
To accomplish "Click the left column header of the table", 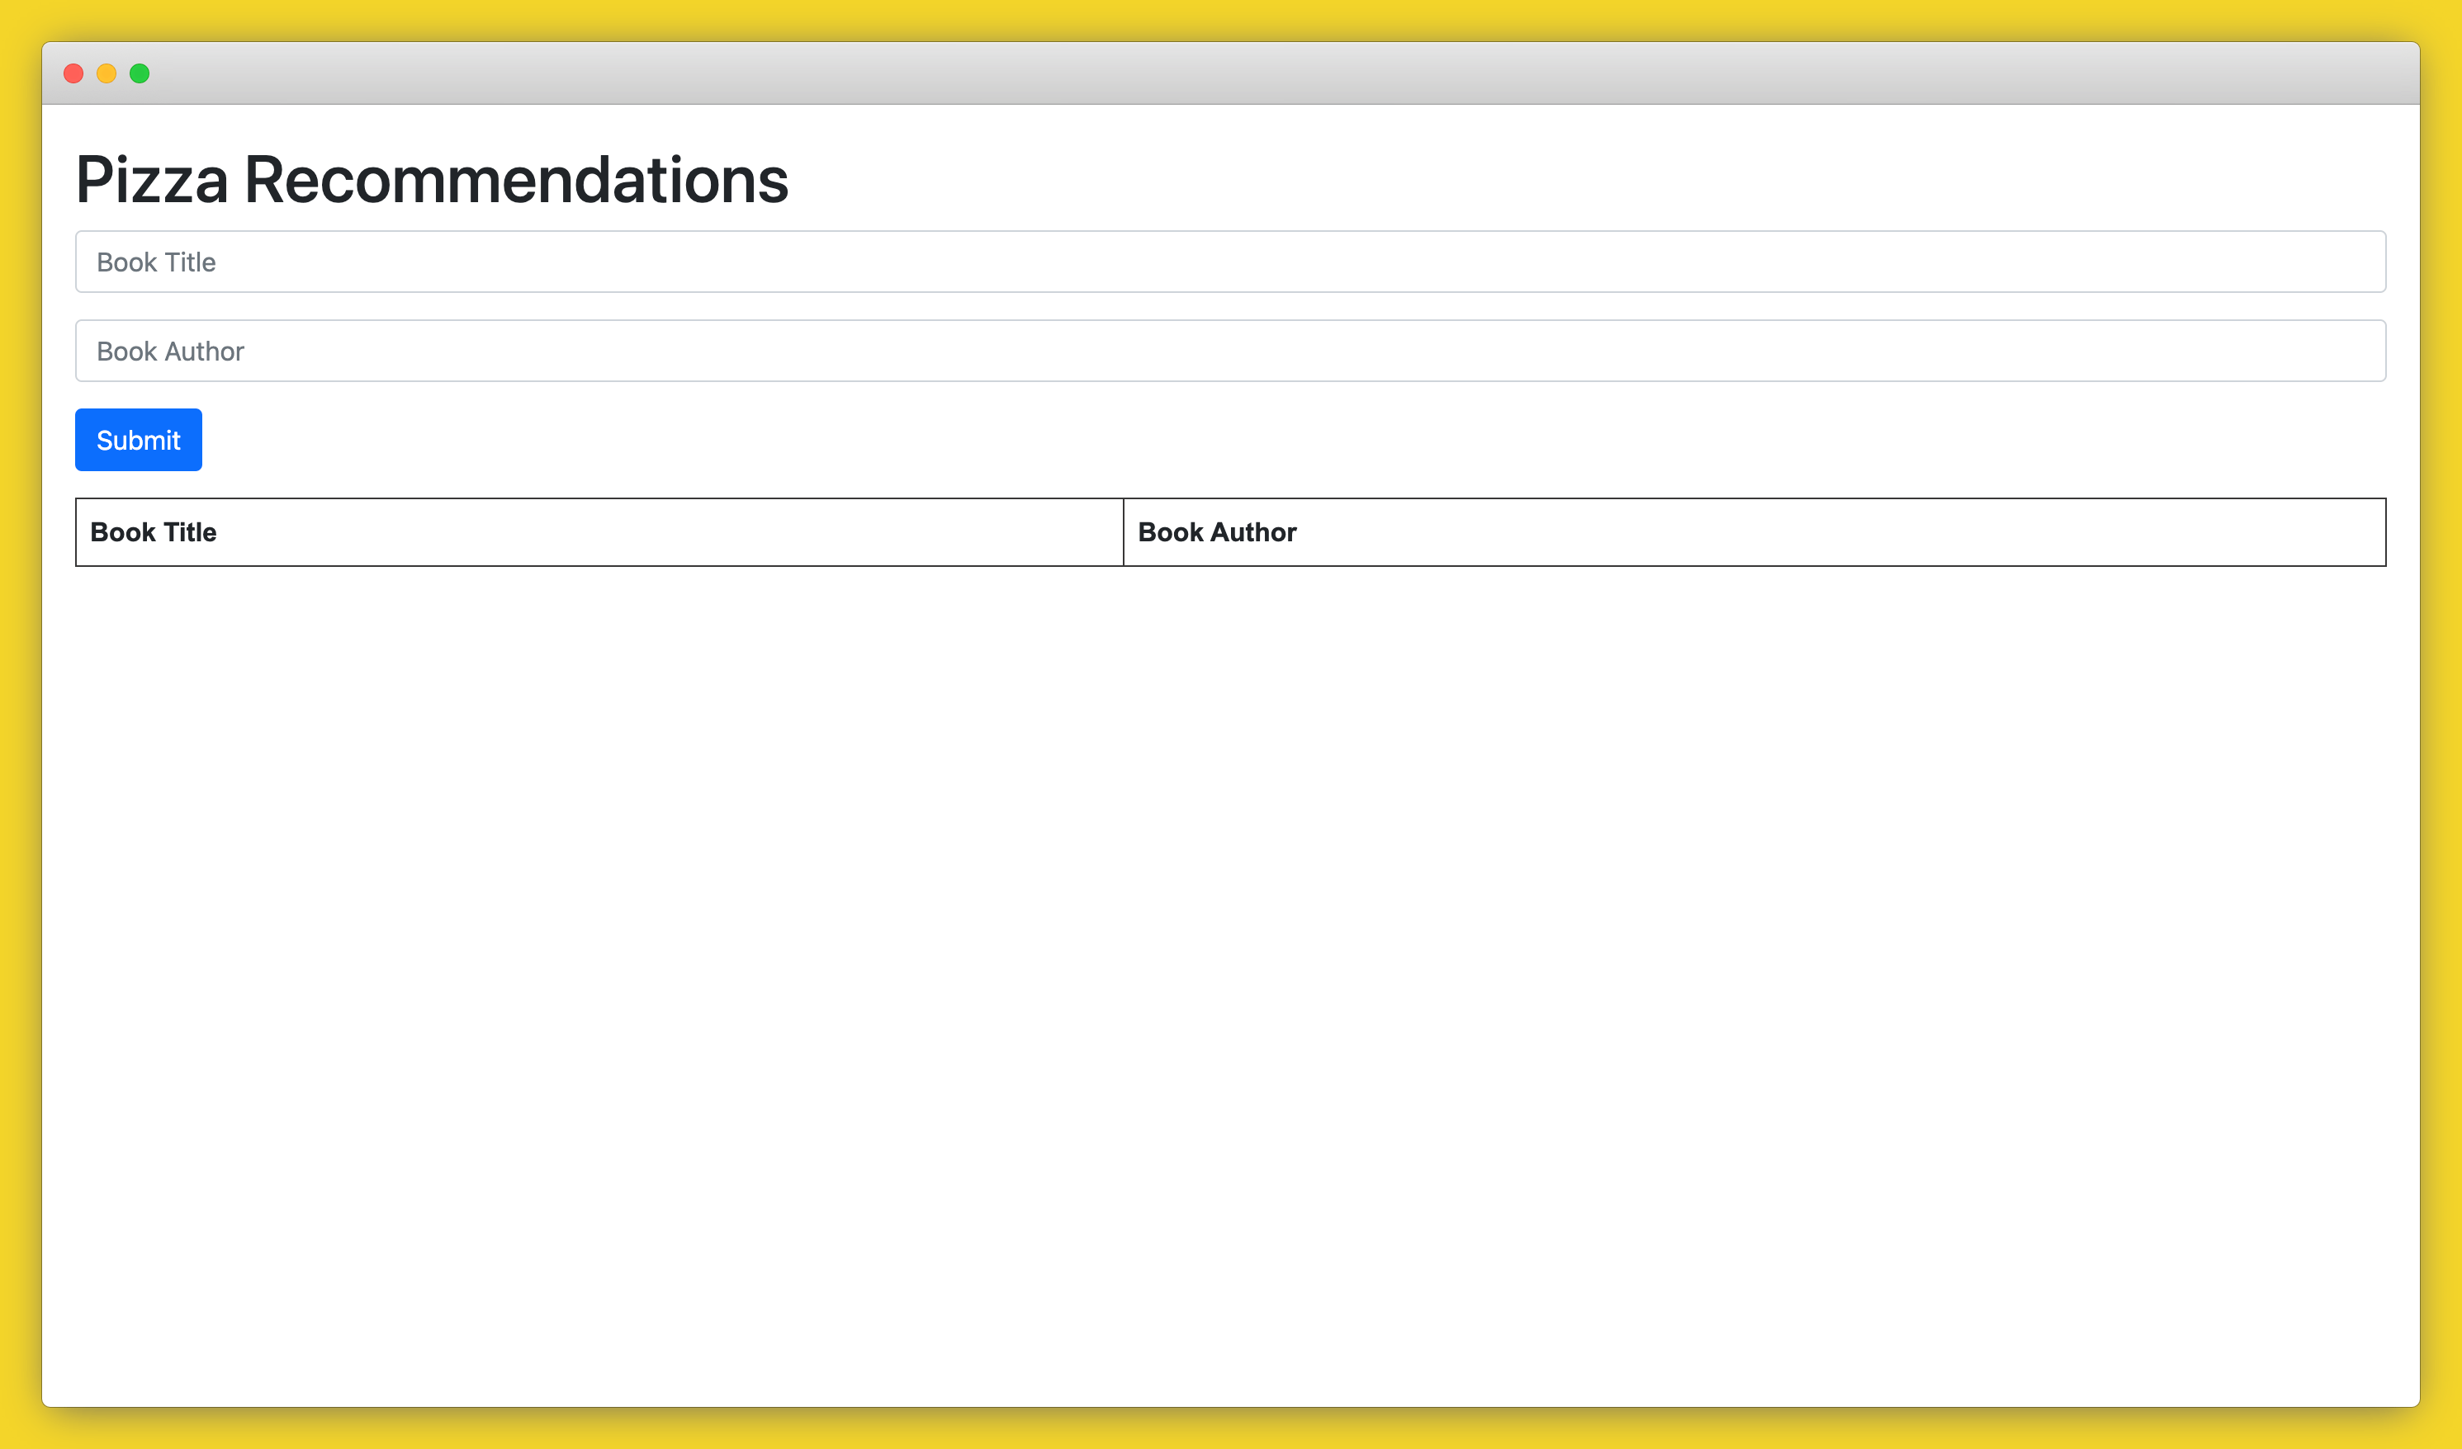I will 599,532.
